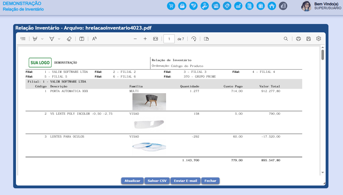
Task: Start Read Aloud in the PDF toolbar
Action: click(x=94, y=38)
